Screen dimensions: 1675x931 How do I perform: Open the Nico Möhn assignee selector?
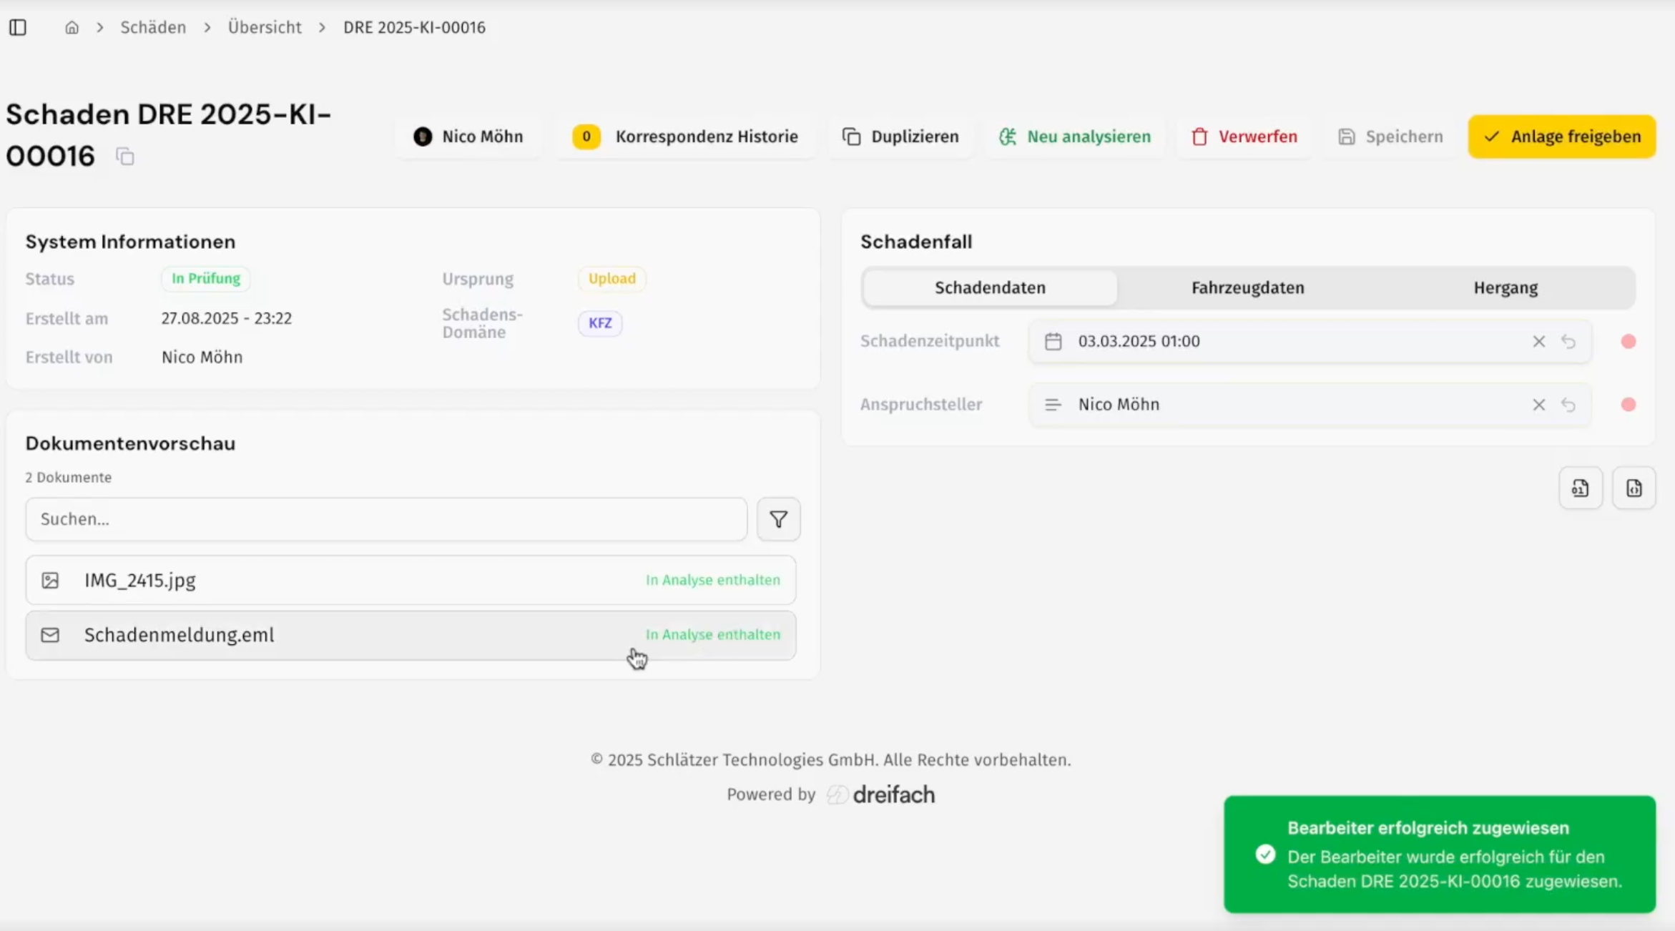tap(468, 137)
